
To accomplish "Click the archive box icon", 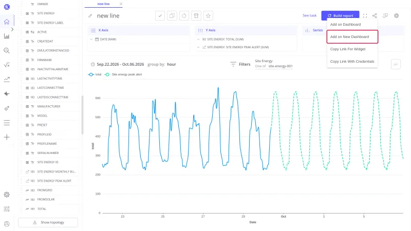I will (196, 16).
